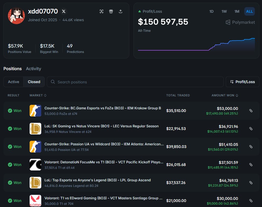Open BC.Game Esports vs FaZe market link
The image size is (262, 207).
click(x=103, y=108)
